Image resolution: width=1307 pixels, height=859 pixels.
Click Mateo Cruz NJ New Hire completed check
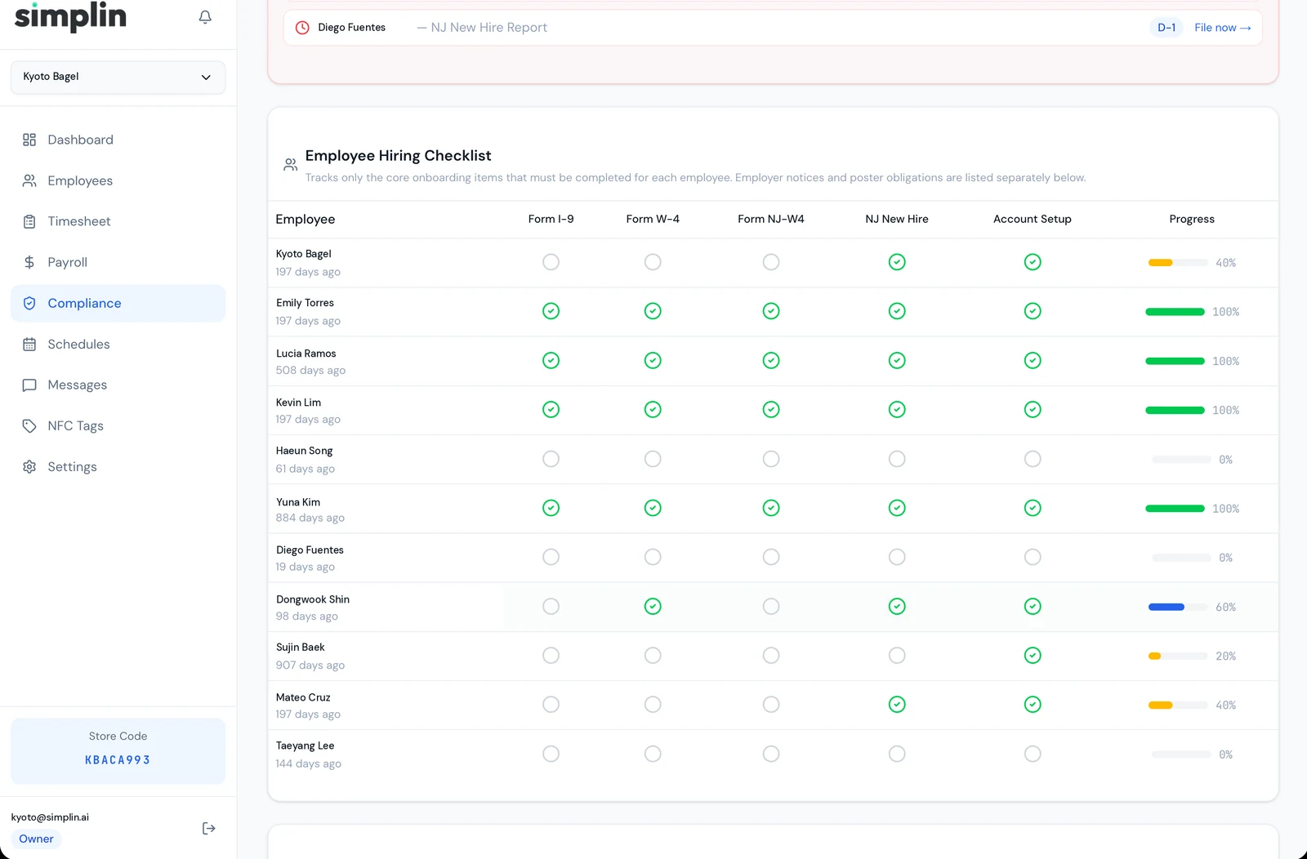point(897,704)
